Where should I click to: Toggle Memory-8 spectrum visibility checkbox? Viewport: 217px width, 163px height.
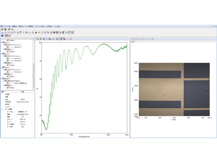[x=8, y=61]
